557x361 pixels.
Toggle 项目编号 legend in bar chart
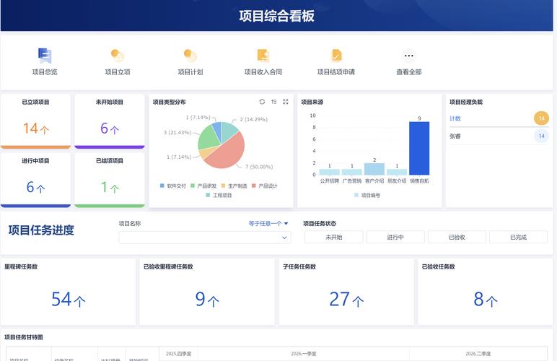click(x=367, y=195)
